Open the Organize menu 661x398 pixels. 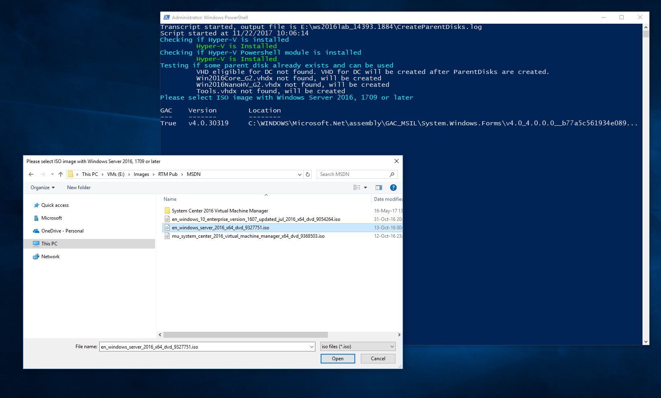[43, 188]
